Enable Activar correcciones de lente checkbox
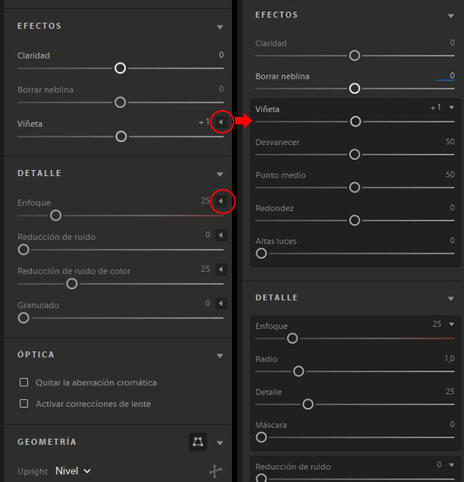The height and width of the screenshot is (482, 464). [x=24, y=403]
